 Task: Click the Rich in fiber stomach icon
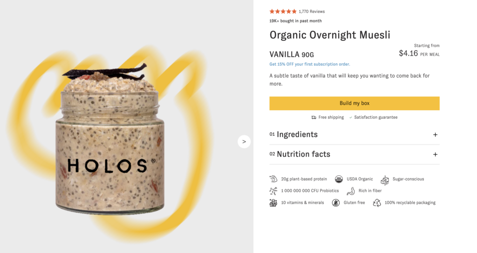pyautogui.click(x=351, y=191)
